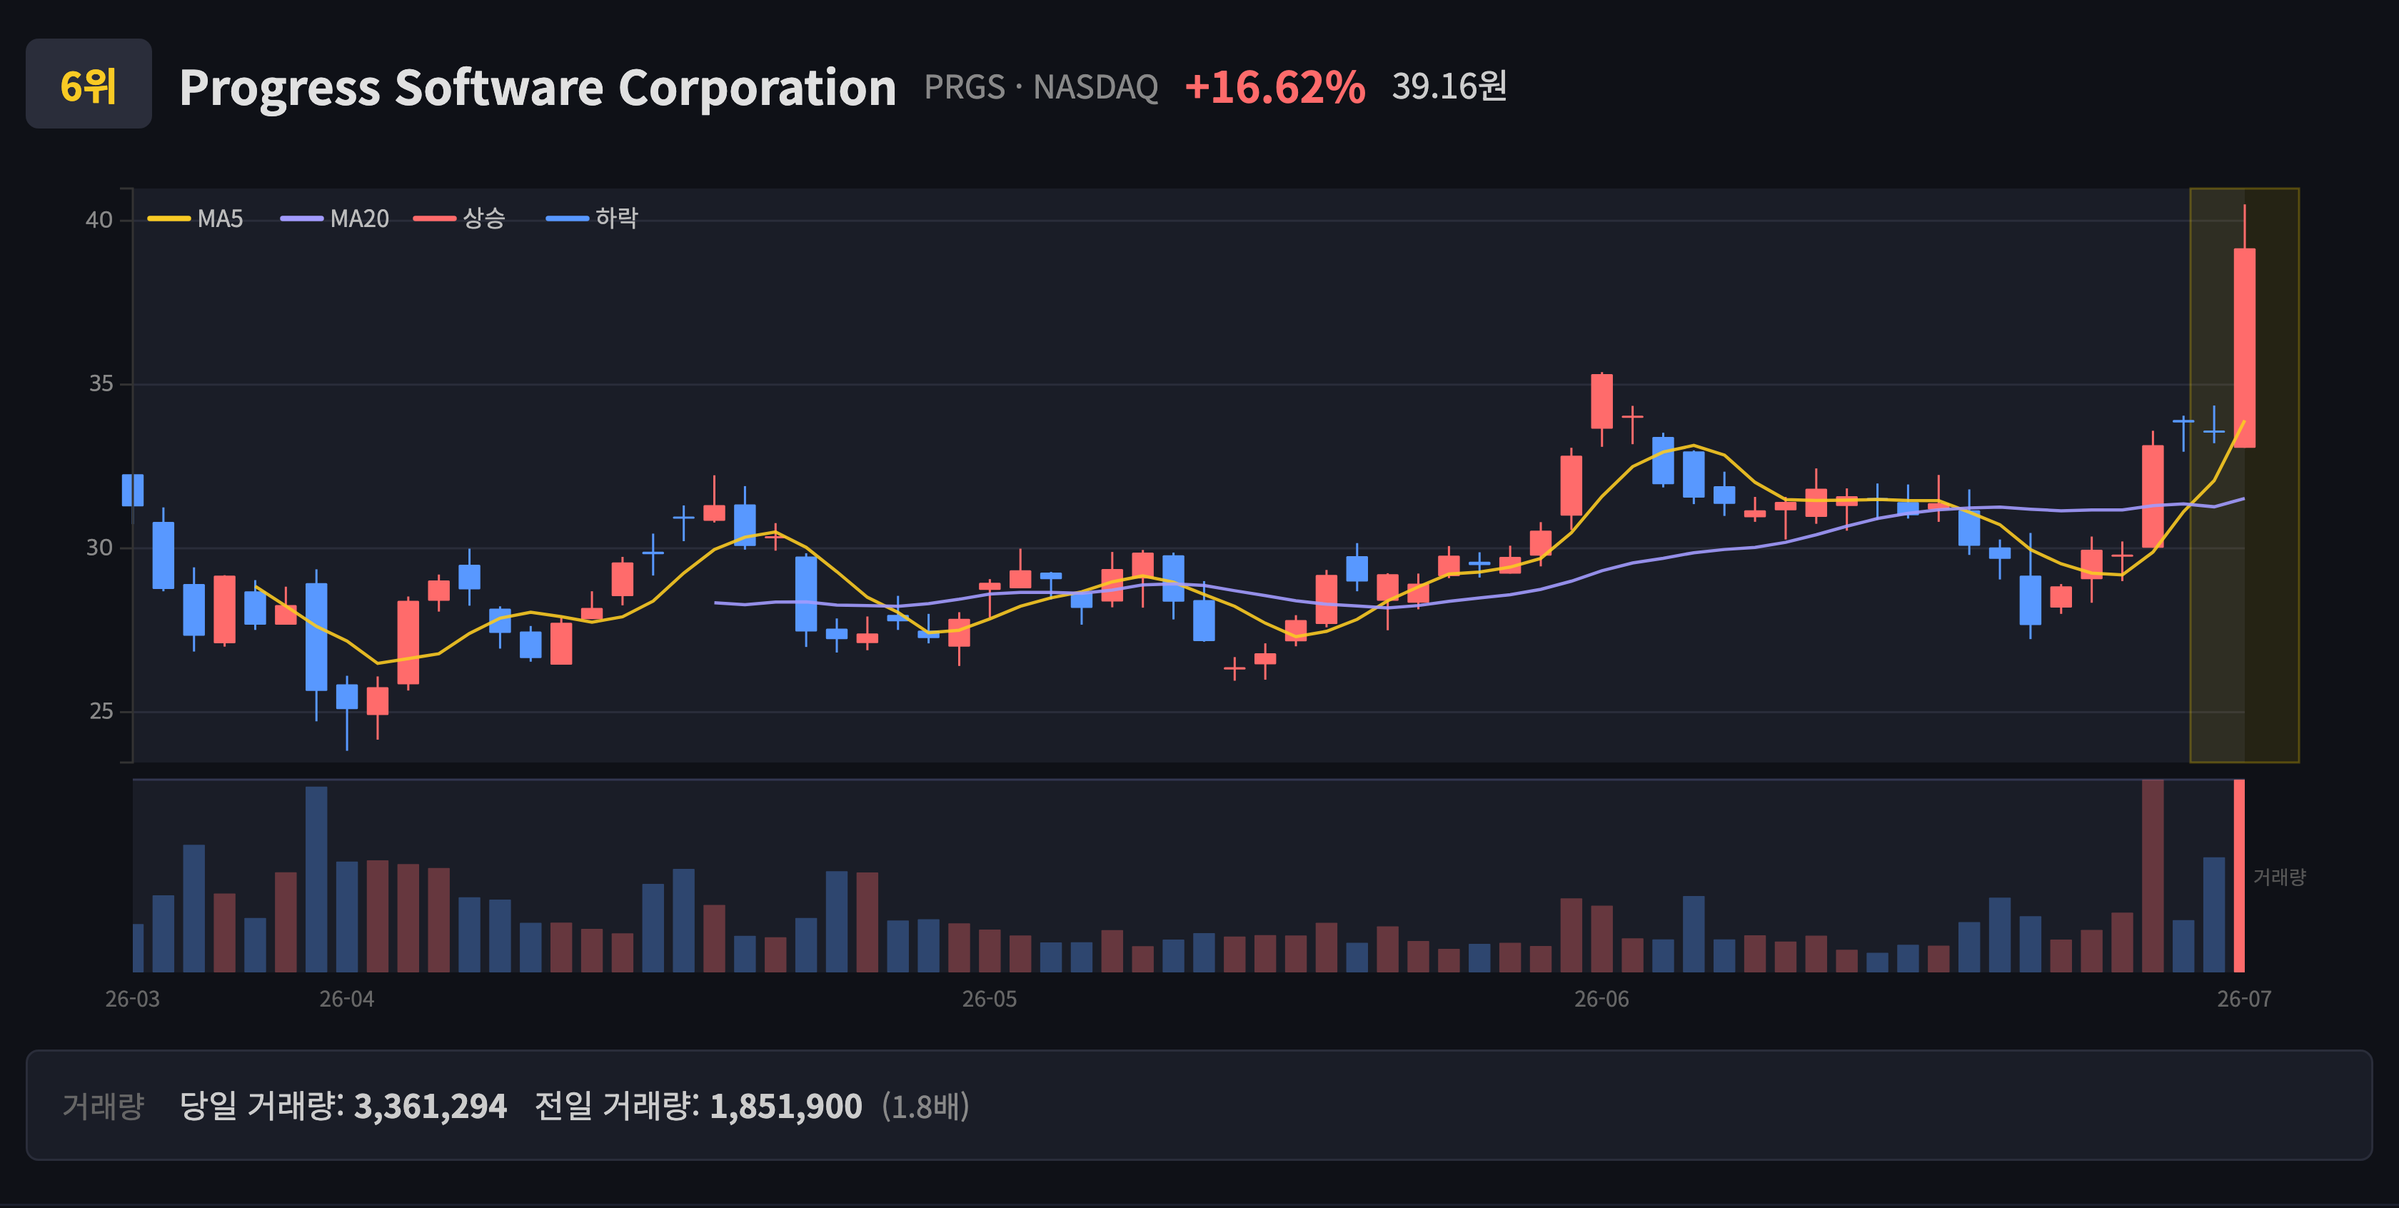The image size is (2399, 1208).
Task: Click the 거래량 label beside the volume chart
Action: click(x=2279, y=877)
